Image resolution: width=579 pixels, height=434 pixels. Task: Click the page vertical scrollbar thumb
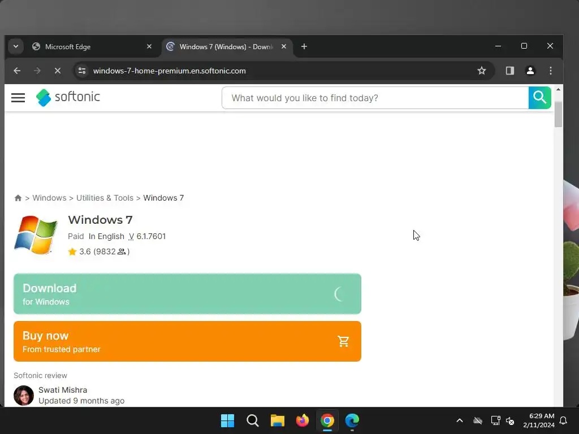[x=558, y=114]
